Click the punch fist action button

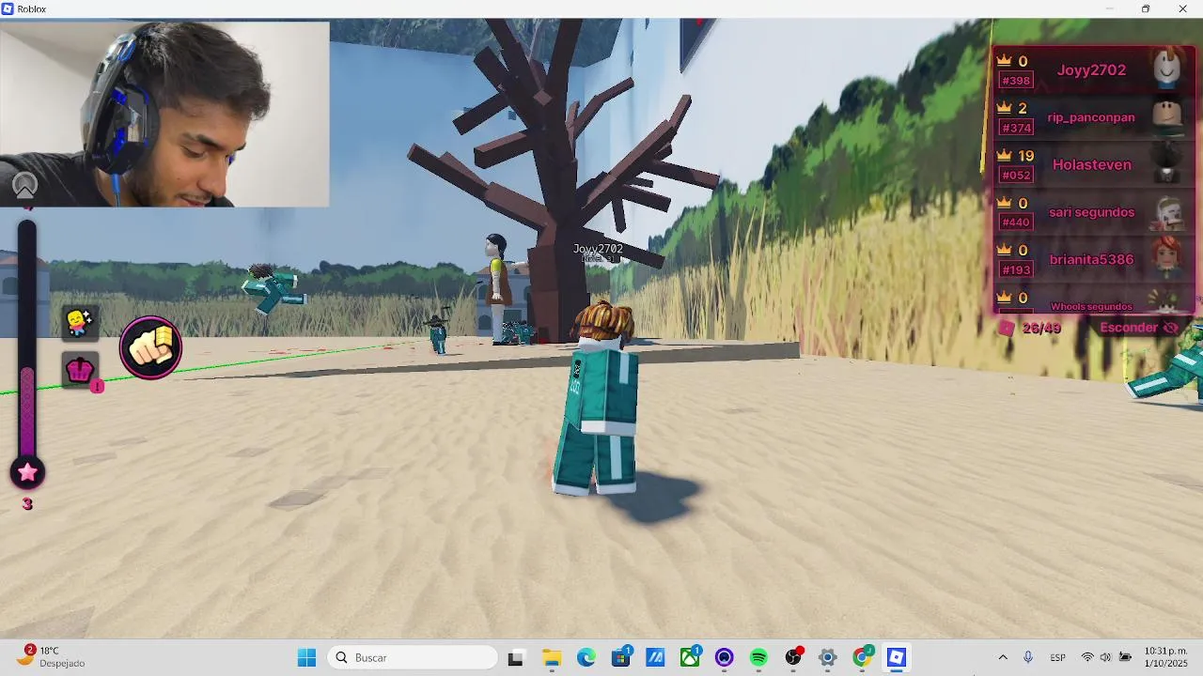click(x=150, y=347)
